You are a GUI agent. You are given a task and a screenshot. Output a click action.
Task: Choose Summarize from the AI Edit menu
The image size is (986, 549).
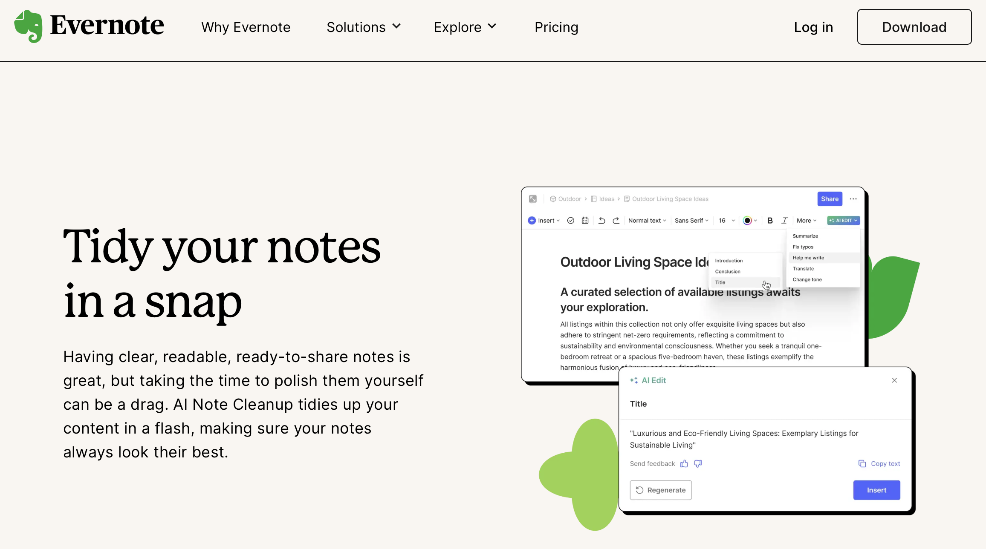point(824,236)
